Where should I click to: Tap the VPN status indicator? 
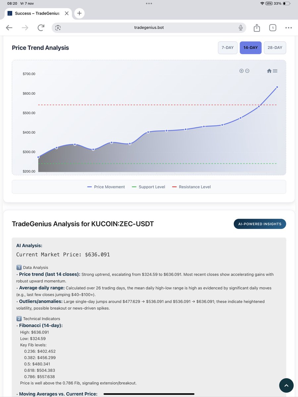click(x=269, y=3)
